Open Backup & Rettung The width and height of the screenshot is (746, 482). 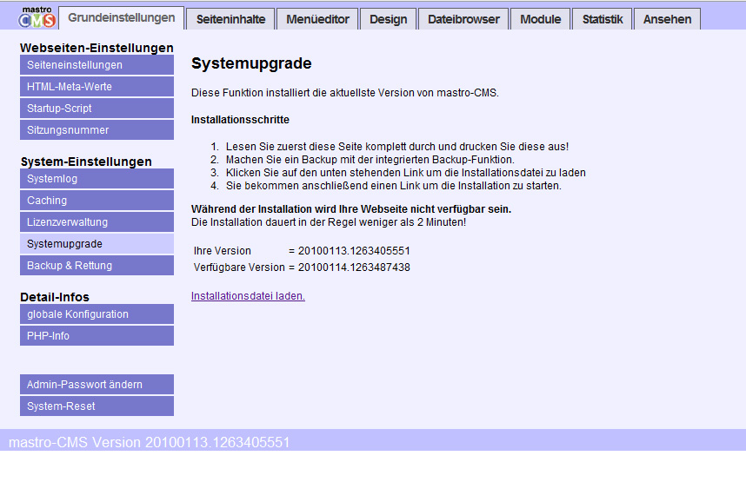tap(97, 265)
